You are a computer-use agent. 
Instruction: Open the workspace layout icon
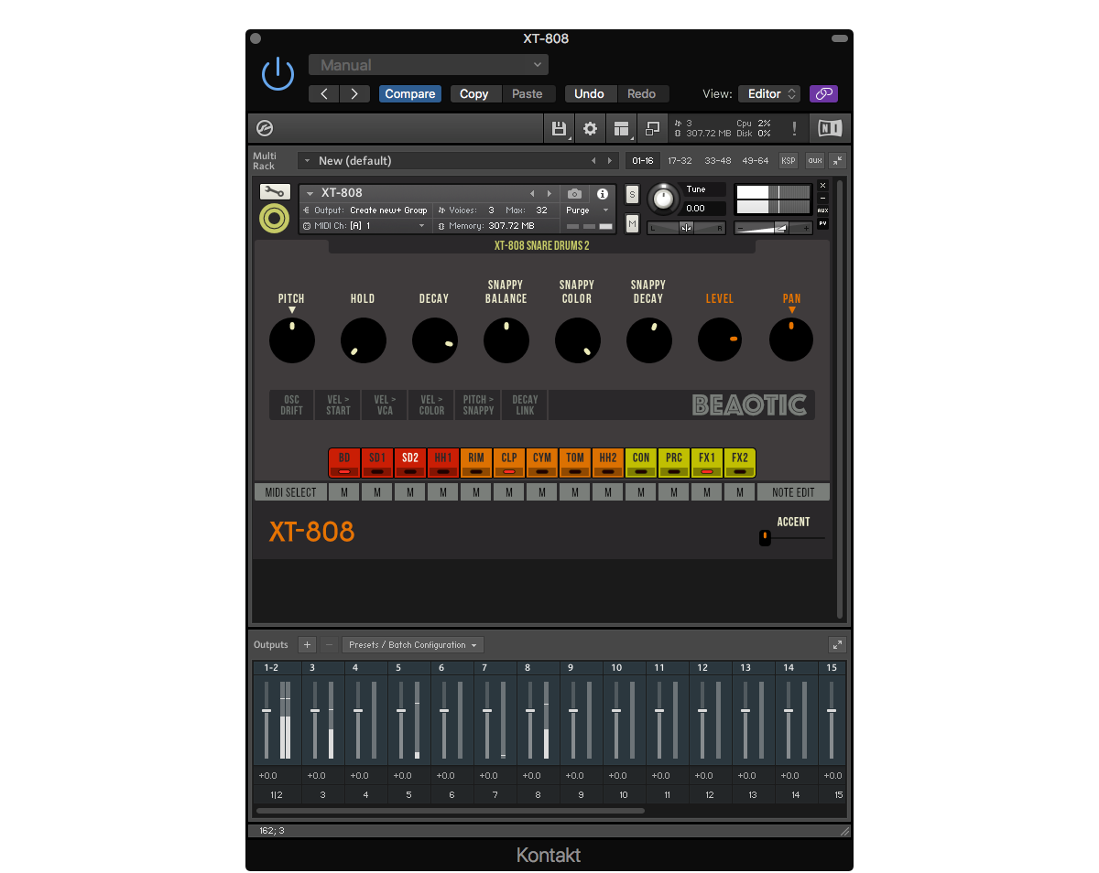(623, 128)
